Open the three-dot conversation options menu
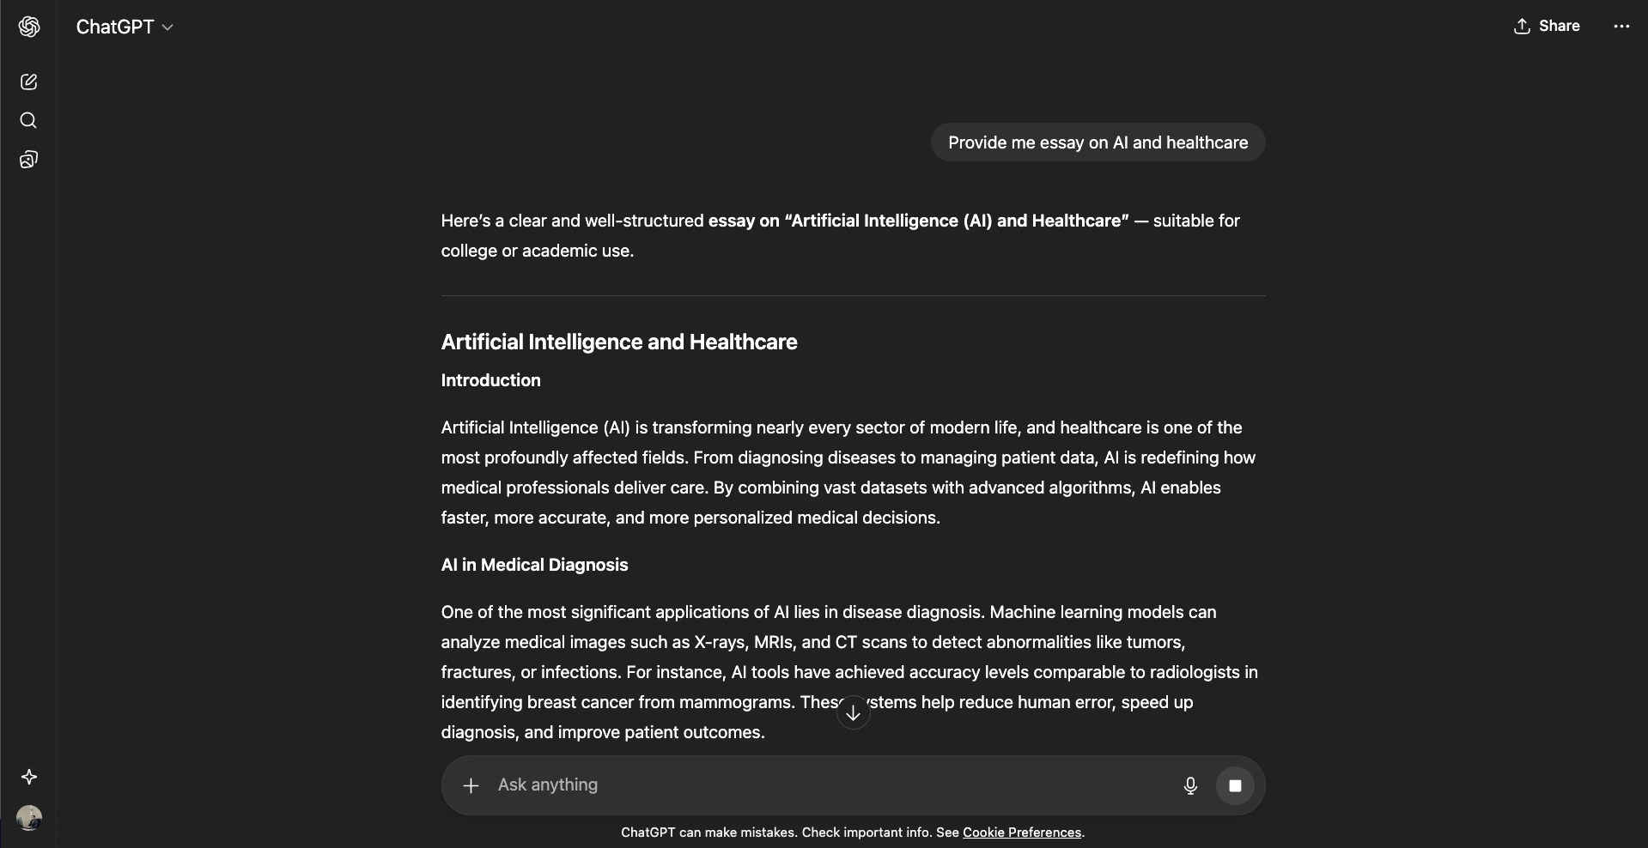1648x848 pixels. 1621,26
